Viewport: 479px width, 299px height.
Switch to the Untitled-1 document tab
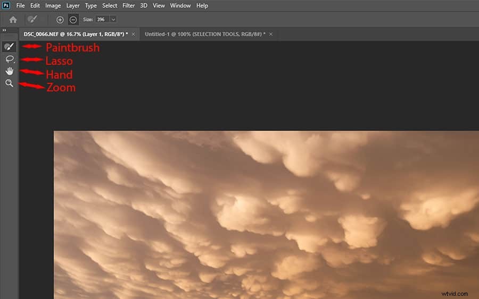click(205, 34)
